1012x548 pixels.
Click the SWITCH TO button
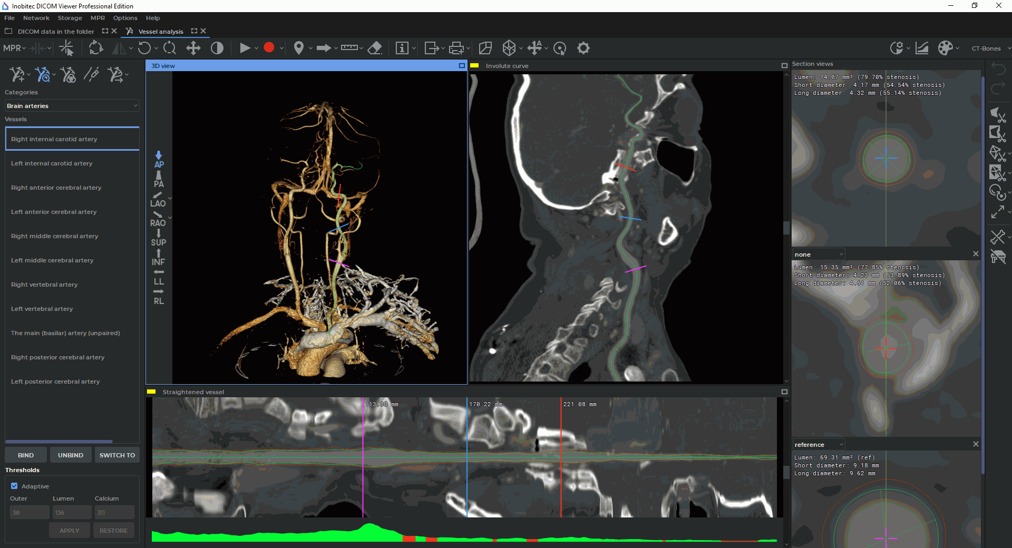click(x=117, y=455)
